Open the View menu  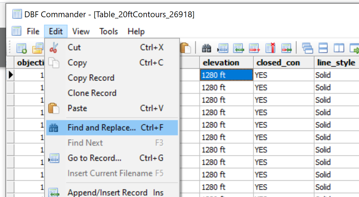click(81, 31)
